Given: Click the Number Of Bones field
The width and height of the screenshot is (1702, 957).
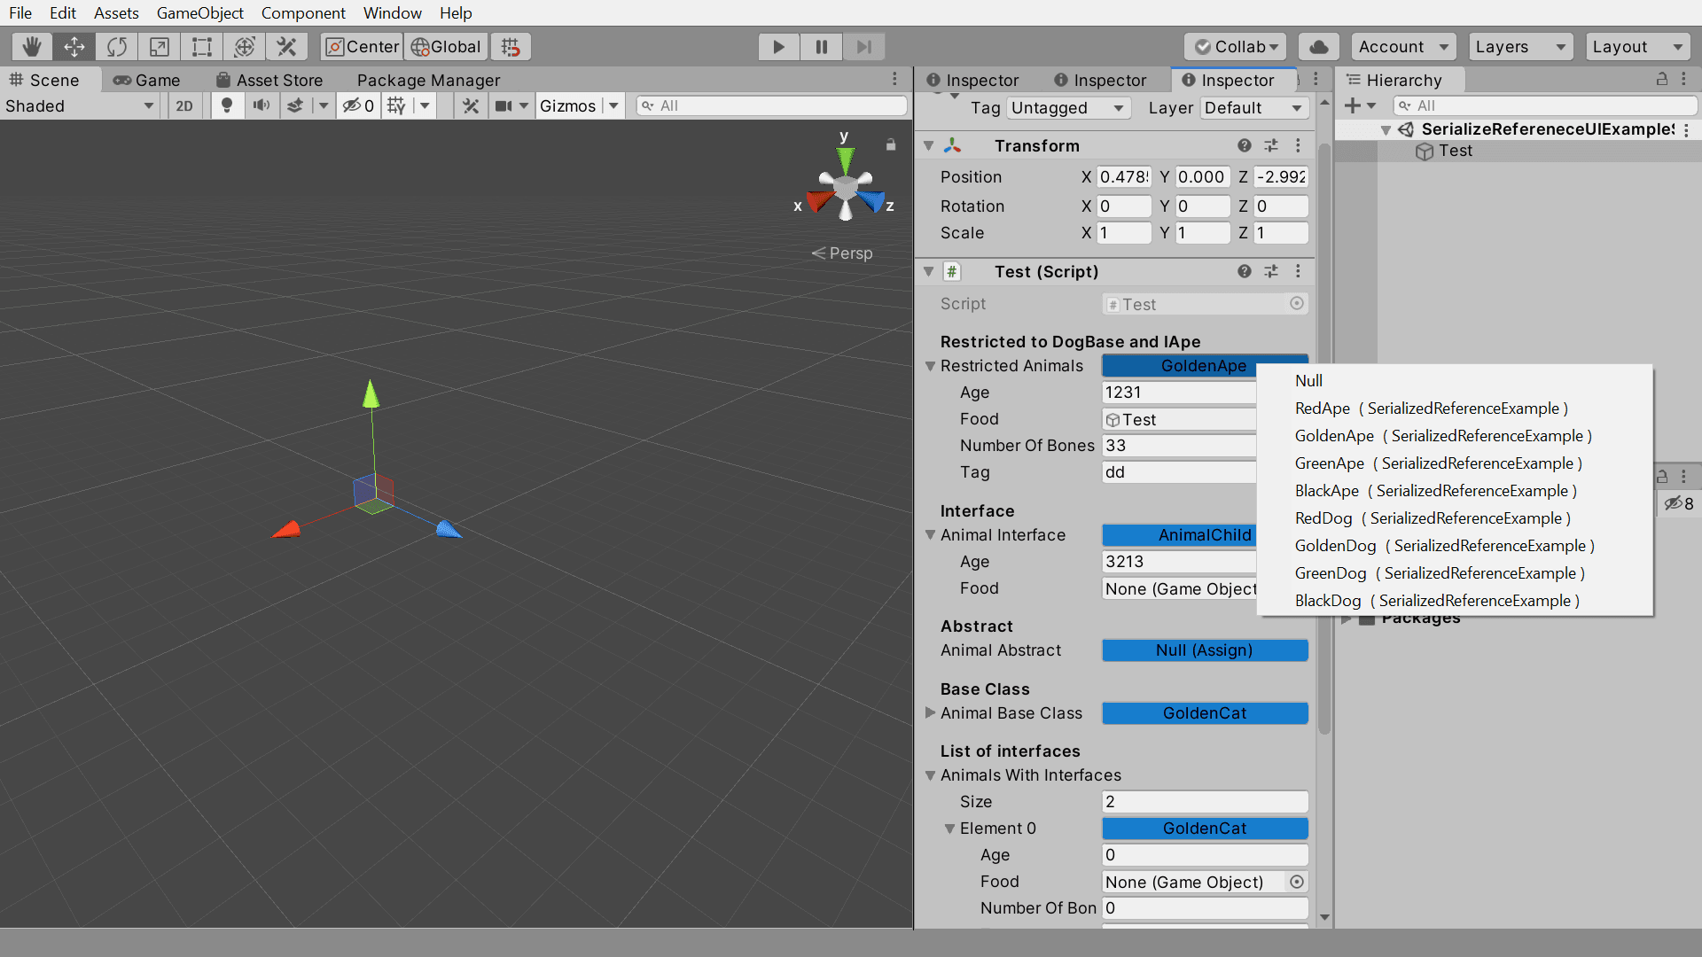Looking at the screenshot, I should (x=1179, y=446).
